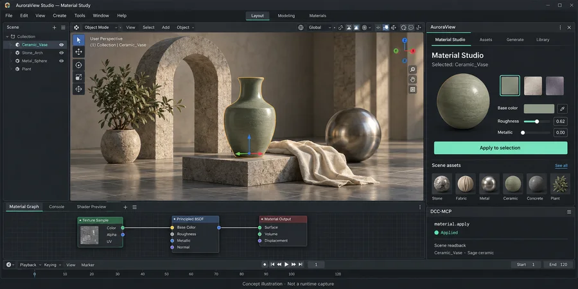Viewport: 578px width, 289px height.
Task: Open the Marker menu in timeline
Action: (88, 265)
